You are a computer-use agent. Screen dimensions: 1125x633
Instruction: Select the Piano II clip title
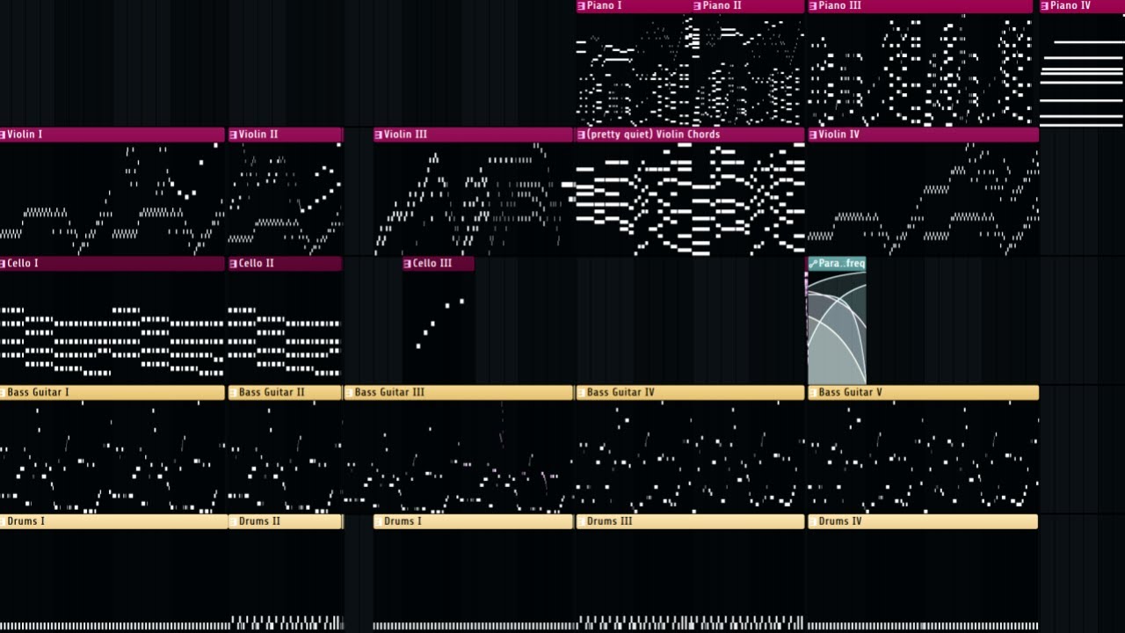click(722, 6)
